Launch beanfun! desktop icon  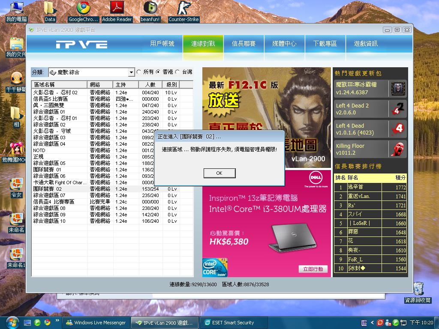tap(150, 12)
